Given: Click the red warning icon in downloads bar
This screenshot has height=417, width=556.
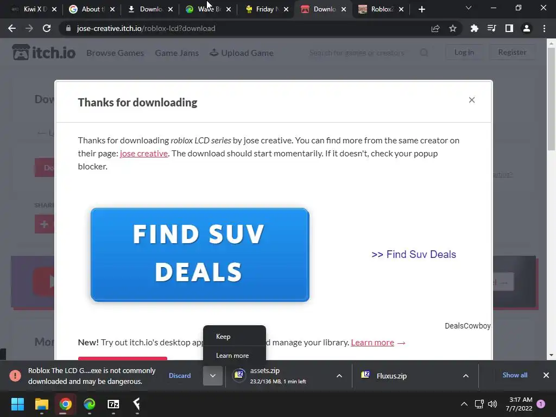Looking at the screenshot, I should point(15,376).
